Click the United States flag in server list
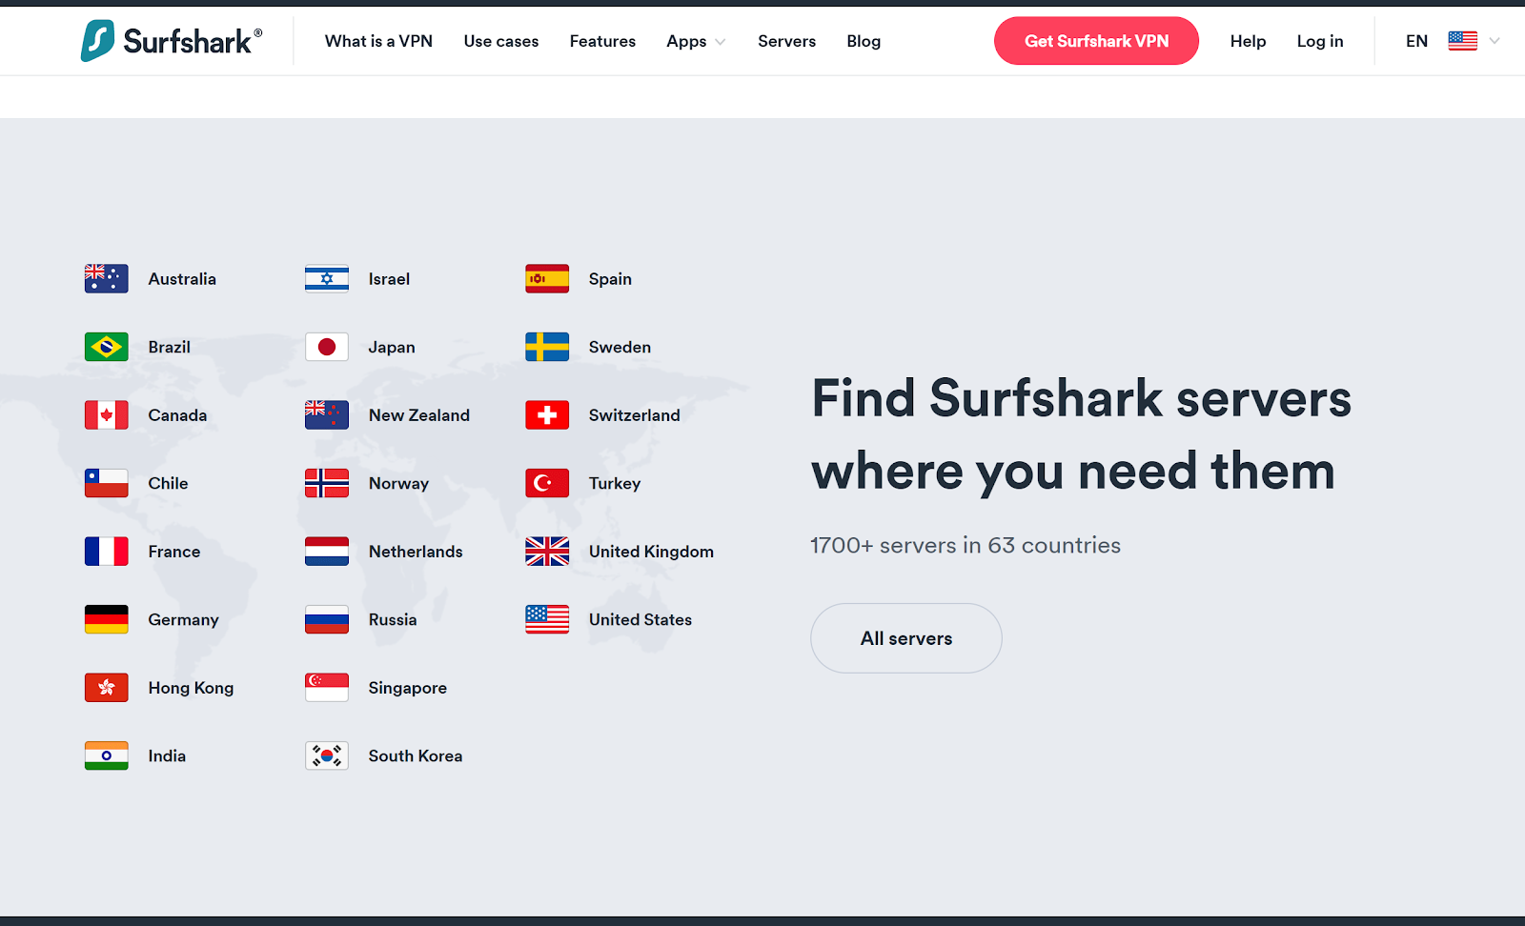Screen dimensions: 1525x926 click(x=547, y=619)
